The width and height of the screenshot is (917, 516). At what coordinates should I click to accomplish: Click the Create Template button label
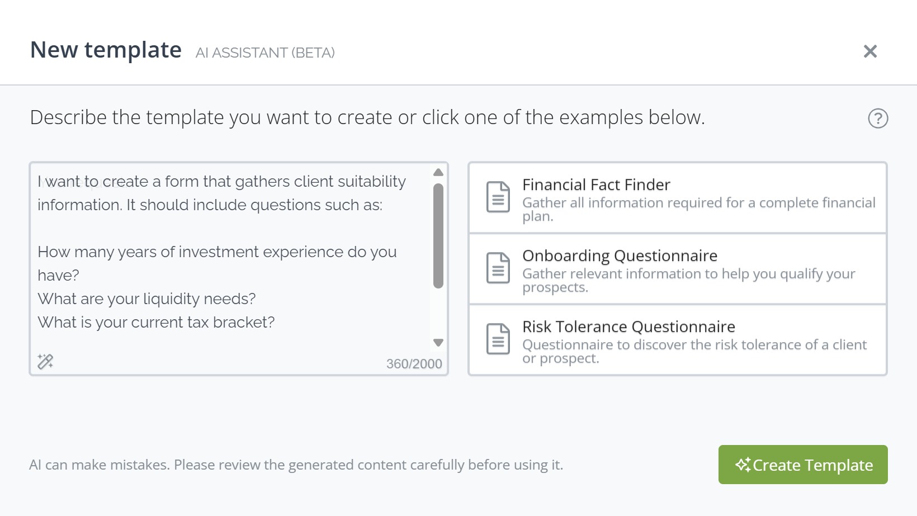tap(812, 465)
